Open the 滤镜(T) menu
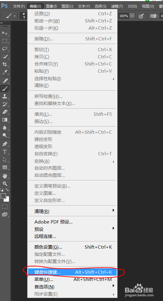Screen dimensions: 163x301 tap(117, 6)
